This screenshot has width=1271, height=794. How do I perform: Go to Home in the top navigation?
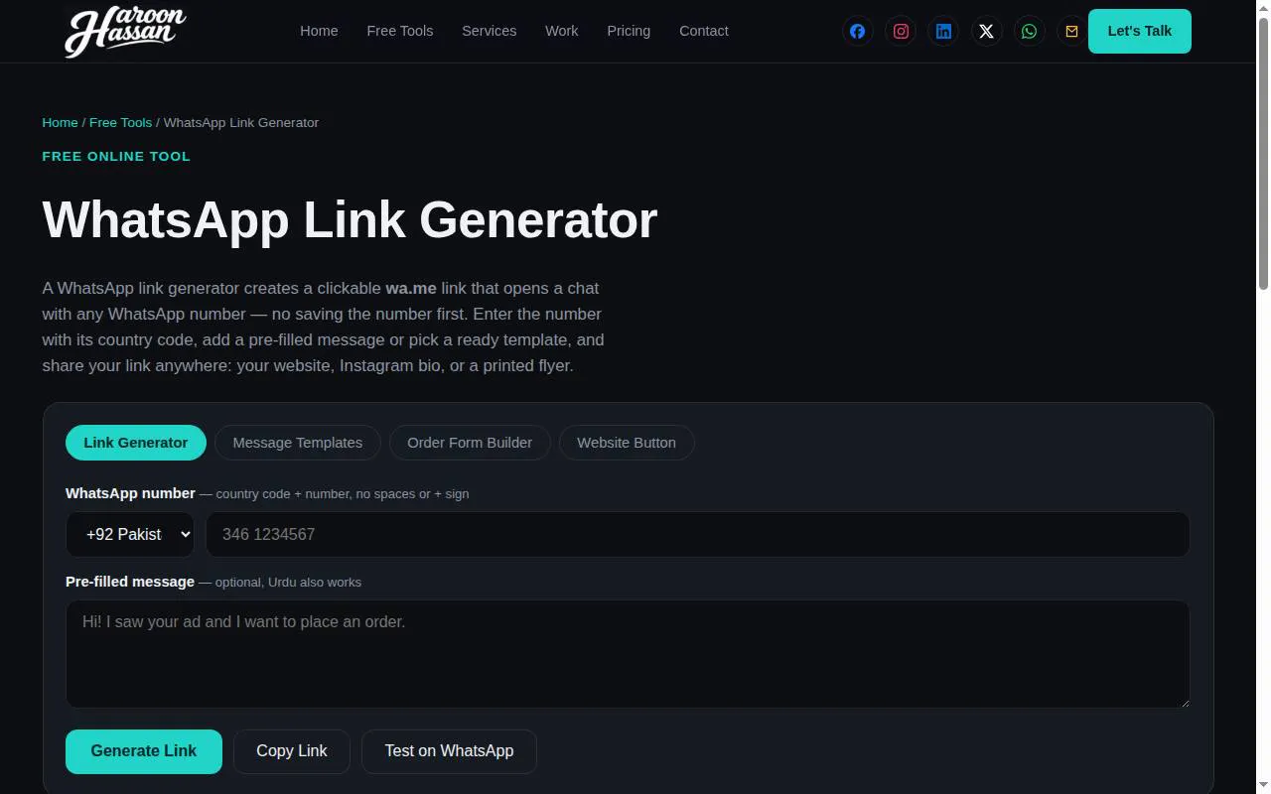[x=319, y=31]
